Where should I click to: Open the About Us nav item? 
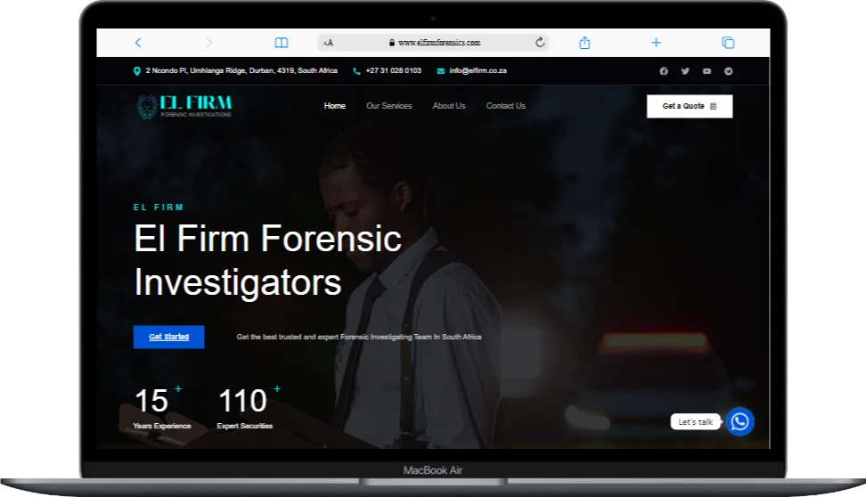pyautogui.click(x=449, y=106)
